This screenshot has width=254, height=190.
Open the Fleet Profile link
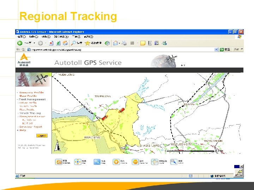(x=27, y=109)
